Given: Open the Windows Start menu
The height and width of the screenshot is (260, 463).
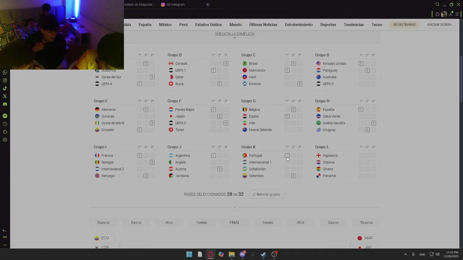Looking at the screenshot, I should coord(189,254).
